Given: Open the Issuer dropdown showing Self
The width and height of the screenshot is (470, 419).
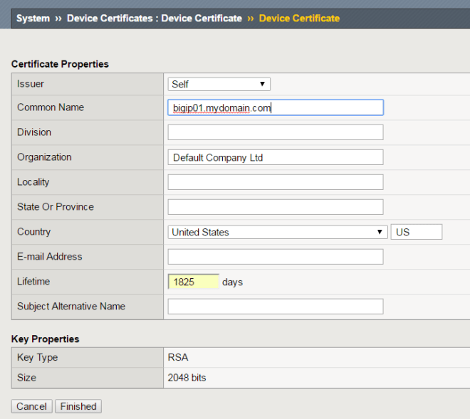Looking at the screenshot, I should pos(219,84).
